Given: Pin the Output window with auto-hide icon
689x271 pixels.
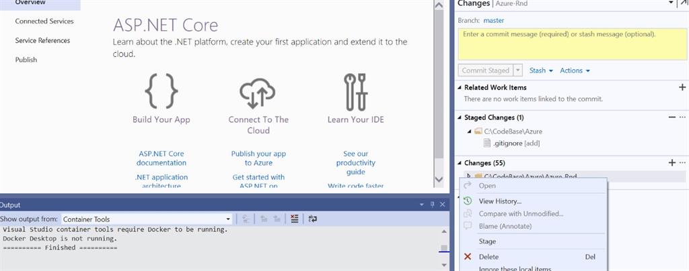Looking at the screenshot, I should point(432,205).
